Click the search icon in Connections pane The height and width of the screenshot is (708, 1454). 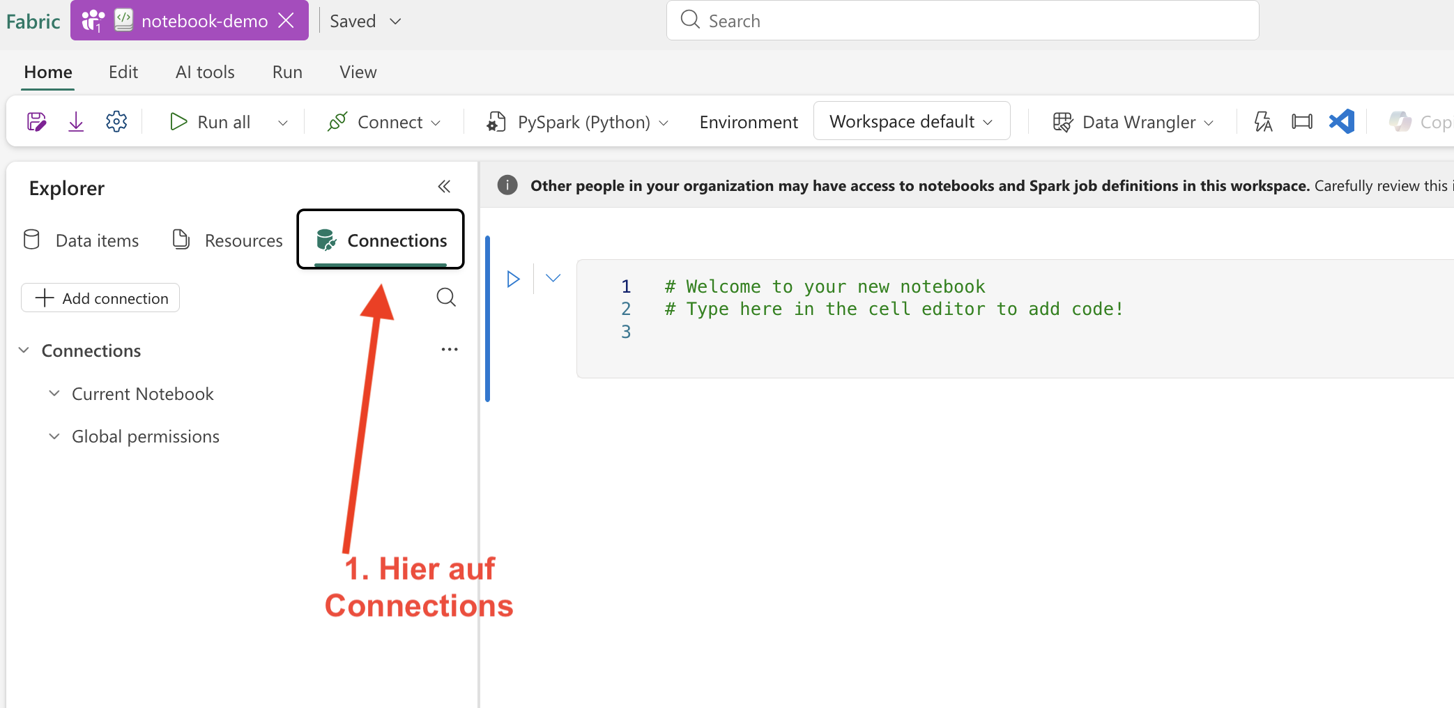click(x=446, y=298)
